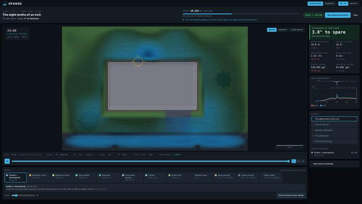
Task: Select the Bioswale build tool
Action: click(109, 177)
